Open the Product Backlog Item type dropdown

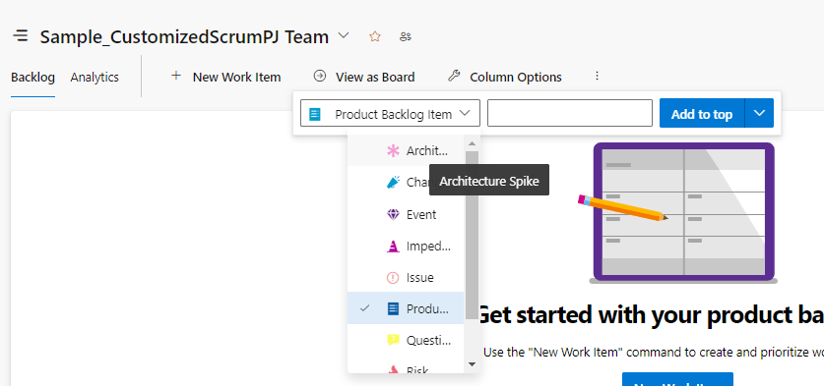390,113
